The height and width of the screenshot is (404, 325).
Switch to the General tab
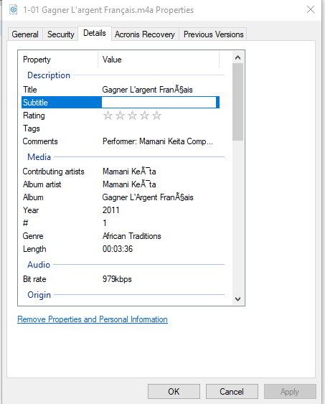click(x=25, y=34)
